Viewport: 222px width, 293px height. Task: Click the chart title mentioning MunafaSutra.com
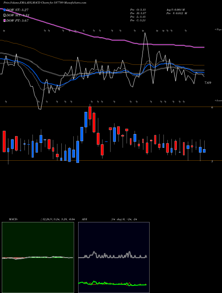[x=45, y=3]
